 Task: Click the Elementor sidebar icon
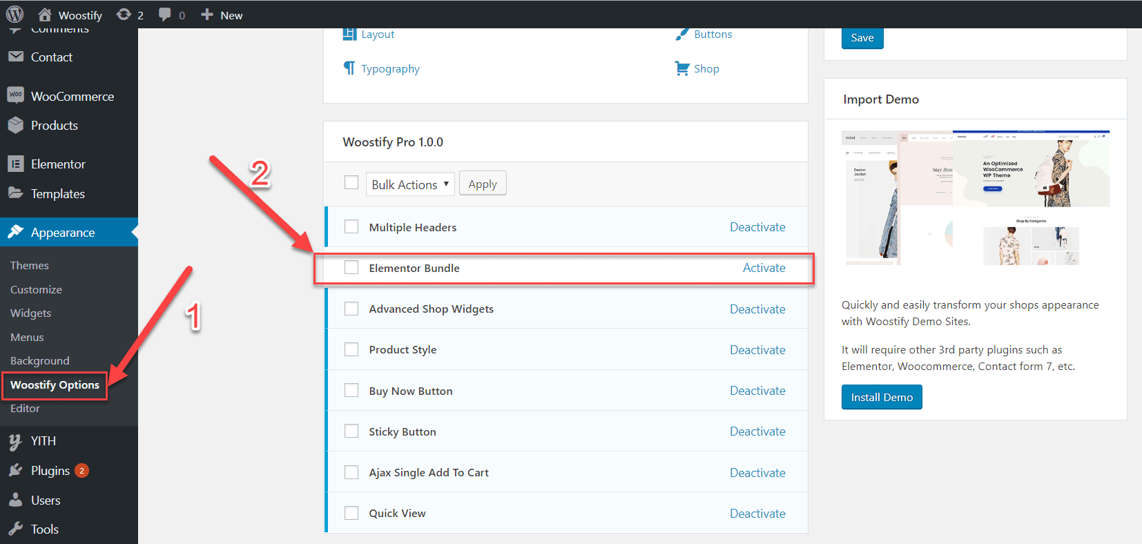tap(15, 164)
